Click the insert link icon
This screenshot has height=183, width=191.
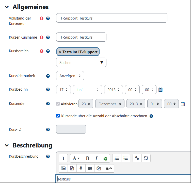(x=137, y=158)
